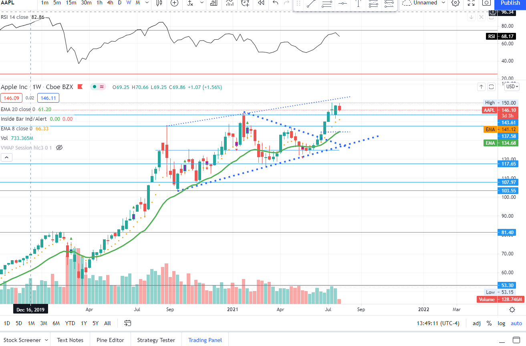
Task: Click the red 146.09 sell price button
Action: pyautogui.click(x=12, y=97)
